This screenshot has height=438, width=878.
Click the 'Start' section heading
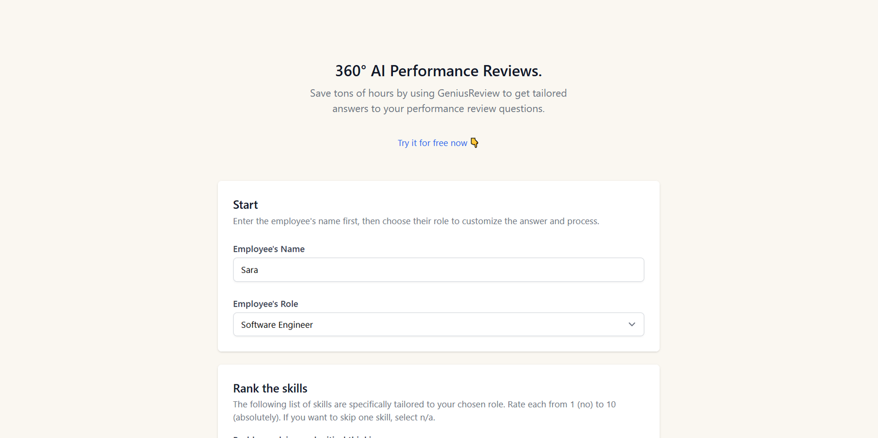coord(245,205)
